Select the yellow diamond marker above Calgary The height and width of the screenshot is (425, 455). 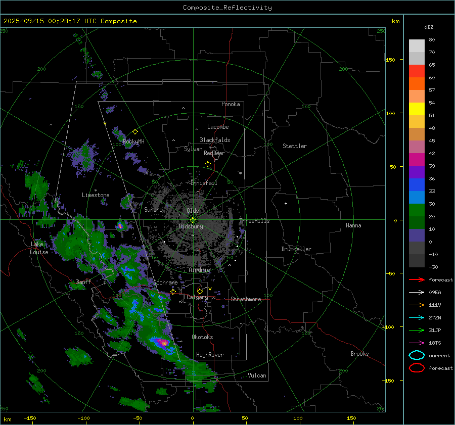point(200,291)
